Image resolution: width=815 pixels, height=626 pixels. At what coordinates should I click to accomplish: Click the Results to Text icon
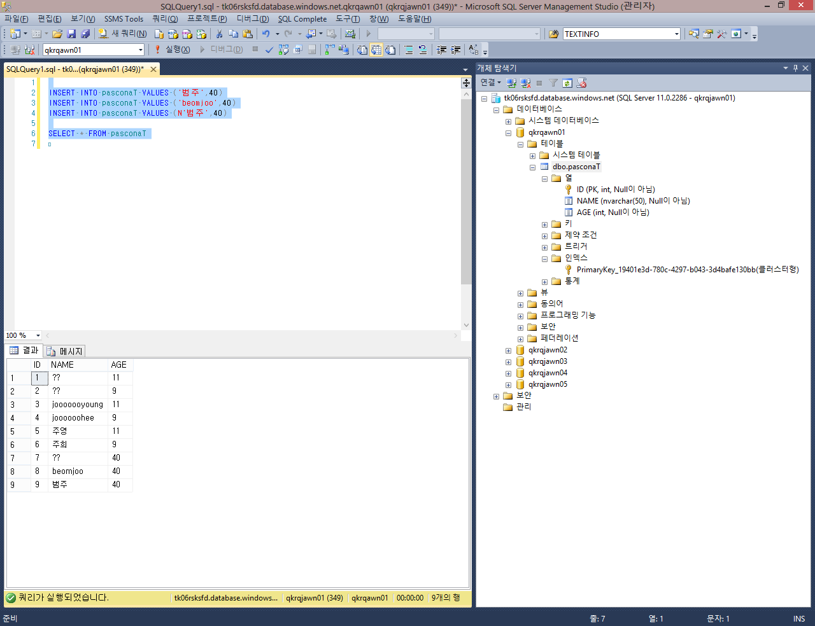pyautogui.click(x=362, y=50)
